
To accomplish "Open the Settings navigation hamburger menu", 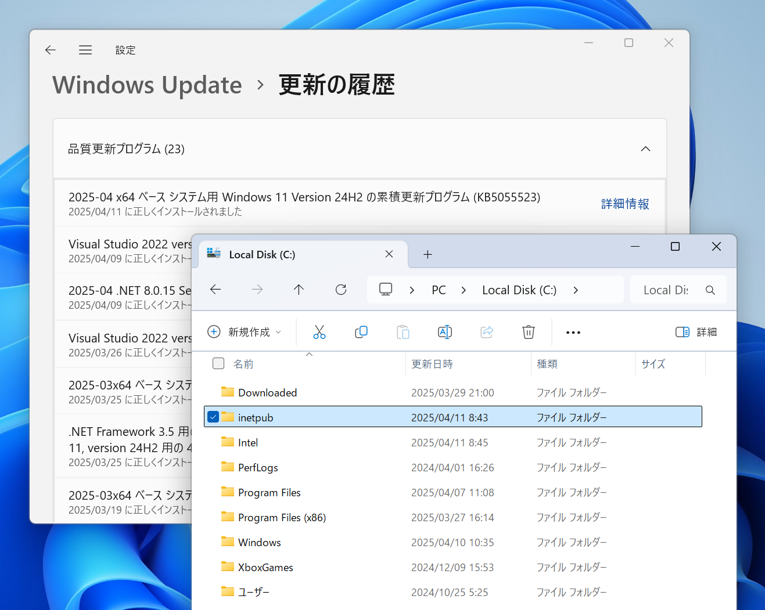I will coord(85,50).
